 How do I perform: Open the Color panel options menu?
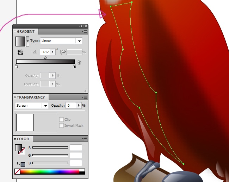pyautogui.click(x=85, y=139)
